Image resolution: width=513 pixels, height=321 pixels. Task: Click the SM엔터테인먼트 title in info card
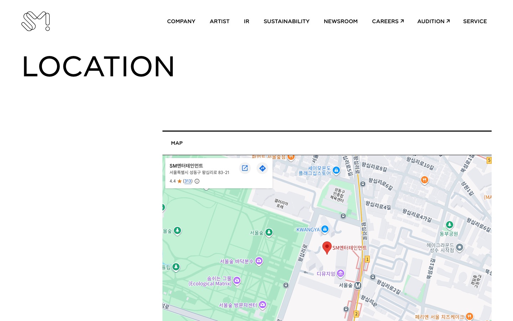click(x=186, y=166)
